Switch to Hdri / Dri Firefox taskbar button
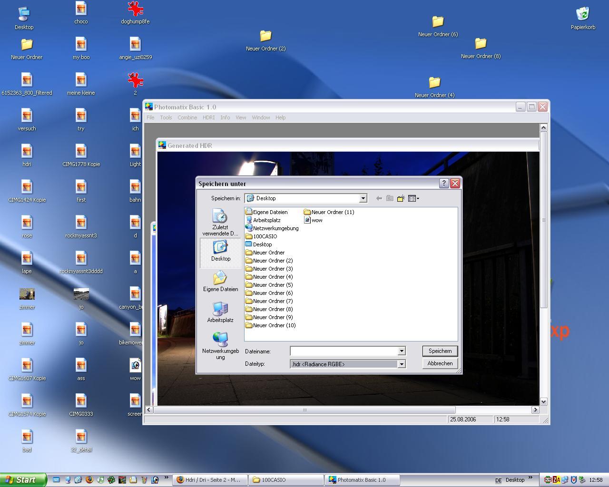609x487 pixels. (210, 480)
